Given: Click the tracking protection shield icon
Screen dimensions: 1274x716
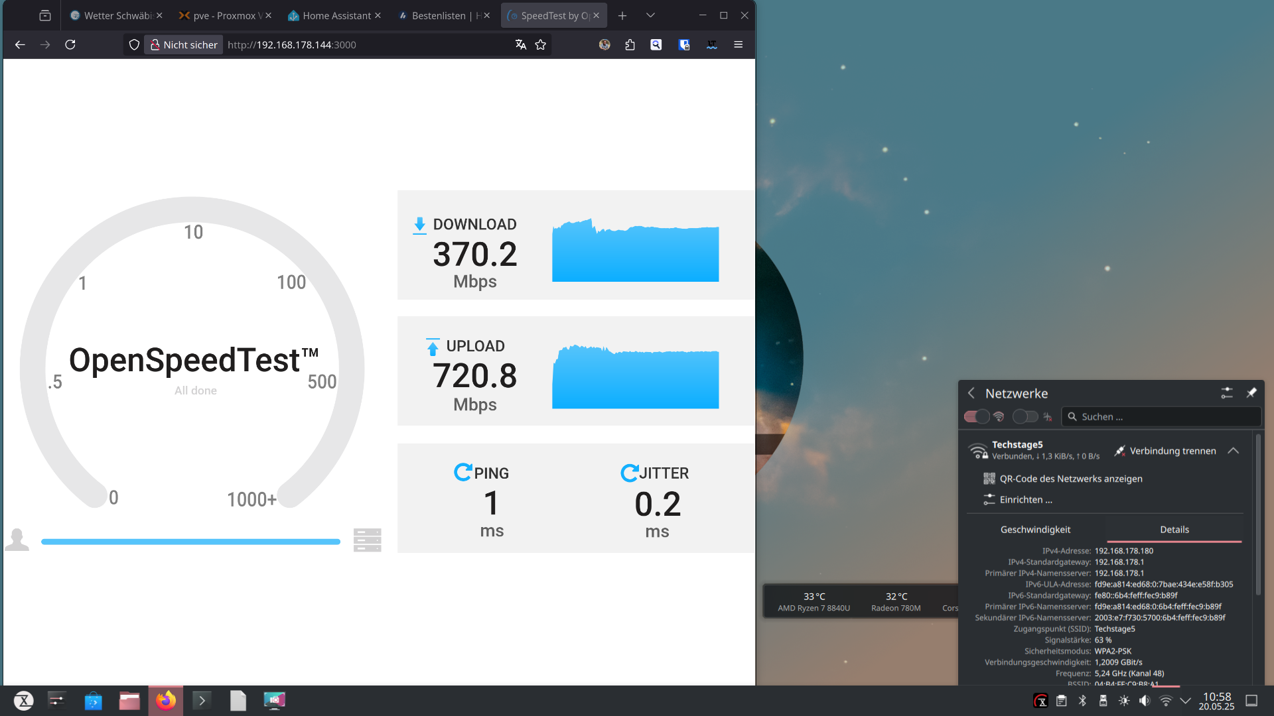Looking at the screenshot, I should pyautogui.click(x=134, y=44).
